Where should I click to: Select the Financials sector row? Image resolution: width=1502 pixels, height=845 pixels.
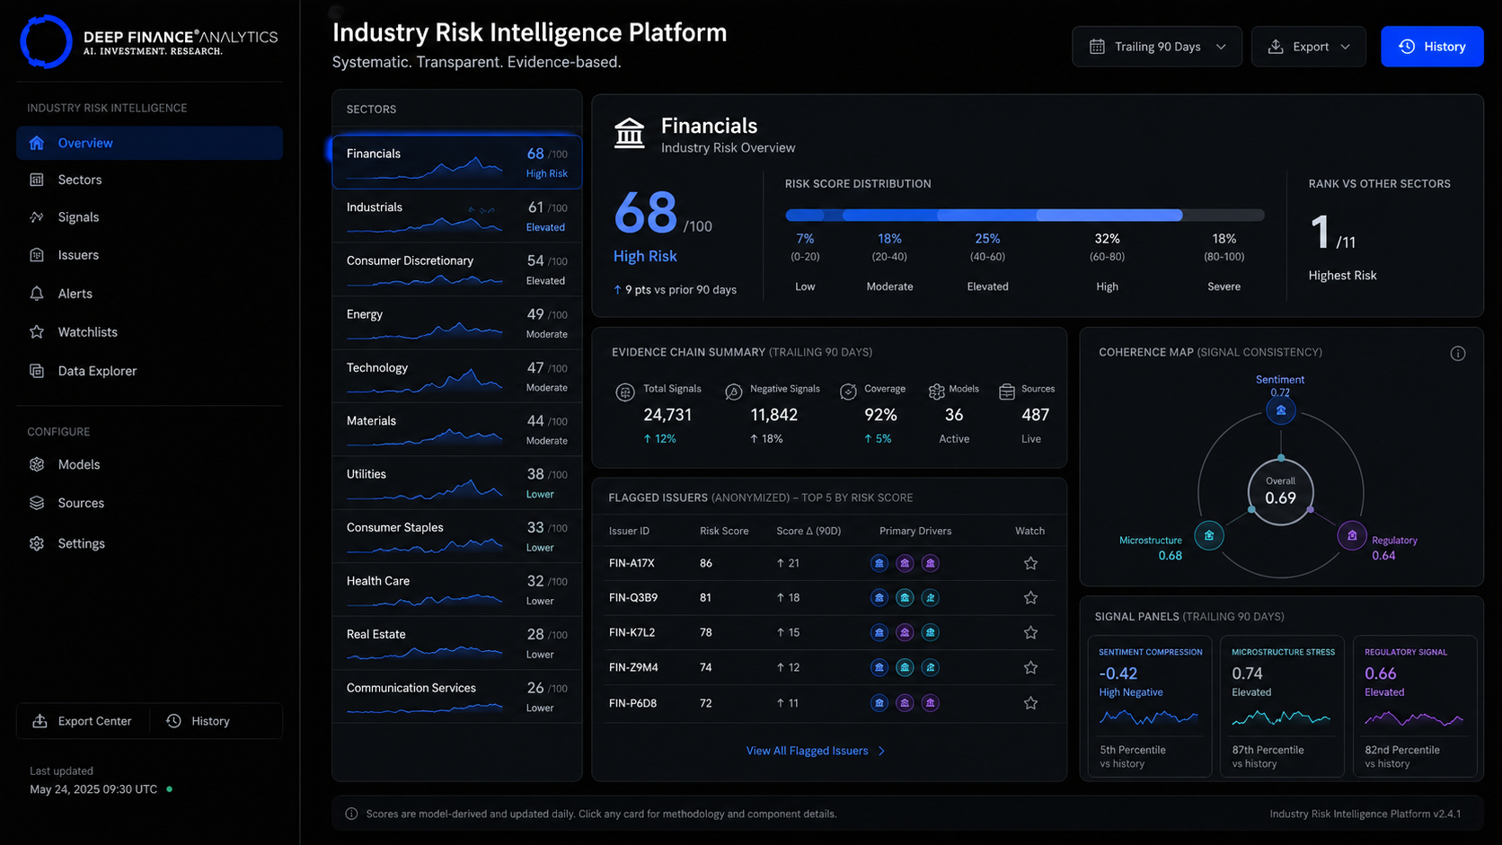[x=457, y=163]
